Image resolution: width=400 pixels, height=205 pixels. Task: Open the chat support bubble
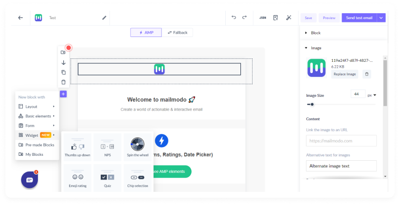29,180
